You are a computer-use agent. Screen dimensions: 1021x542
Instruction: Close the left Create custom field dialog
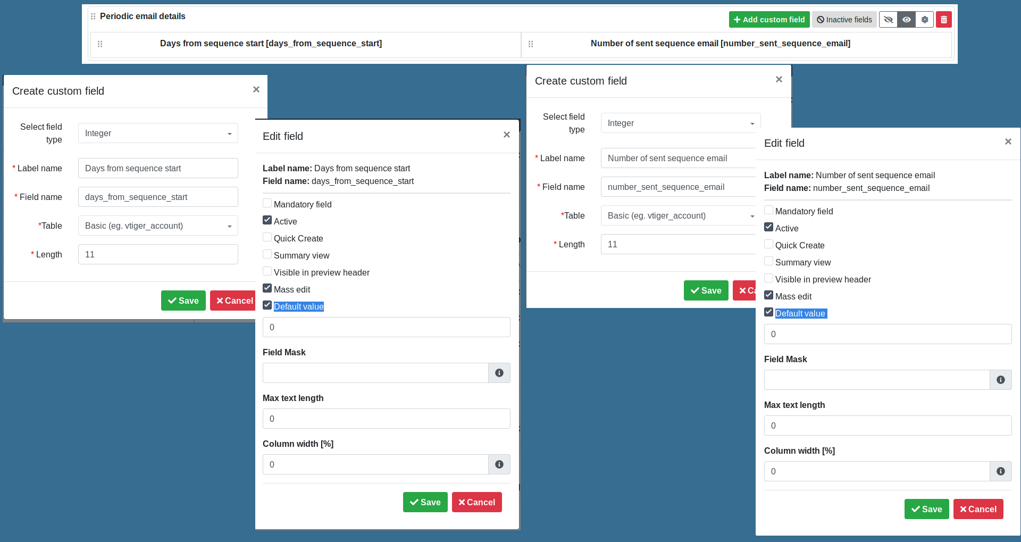tap(256, 89)
